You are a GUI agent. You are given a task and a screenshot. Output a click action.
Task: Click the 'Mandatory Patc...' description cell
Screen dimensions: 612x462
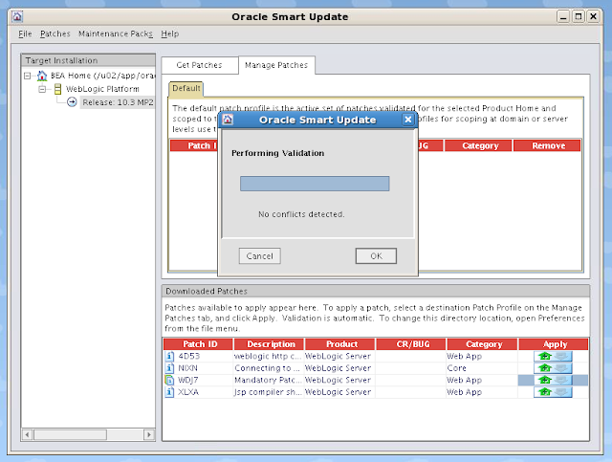(x=268, y=380)
